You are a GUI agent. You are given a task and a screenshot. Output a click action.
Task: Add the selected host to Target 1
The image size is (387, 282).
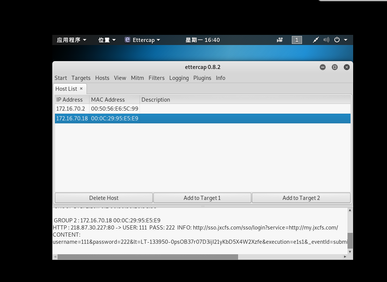pyautogui.click(x=202, y=198)
